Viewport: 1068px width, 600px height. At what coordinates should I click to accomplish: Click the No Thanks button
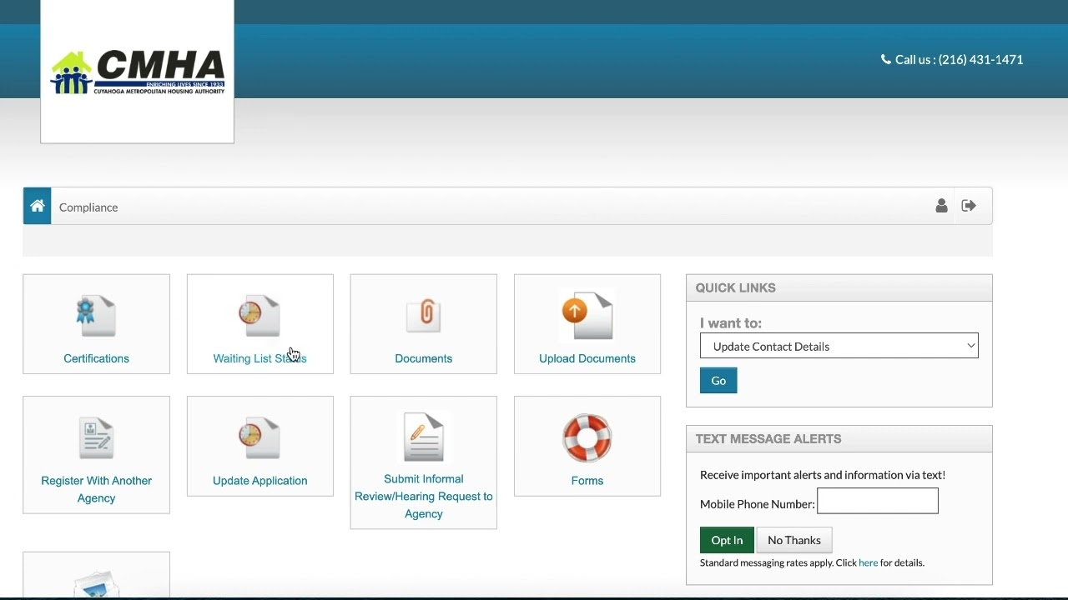click(x=793, y=540)
